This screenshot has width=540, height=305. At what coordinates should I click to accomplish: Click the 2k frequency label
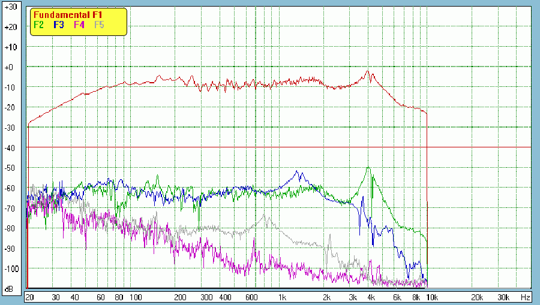(327, 297)
